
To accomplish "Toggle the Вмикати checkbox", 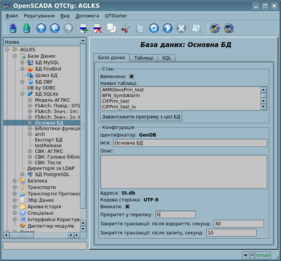I will pyautogui.click(x=127, y=207).
